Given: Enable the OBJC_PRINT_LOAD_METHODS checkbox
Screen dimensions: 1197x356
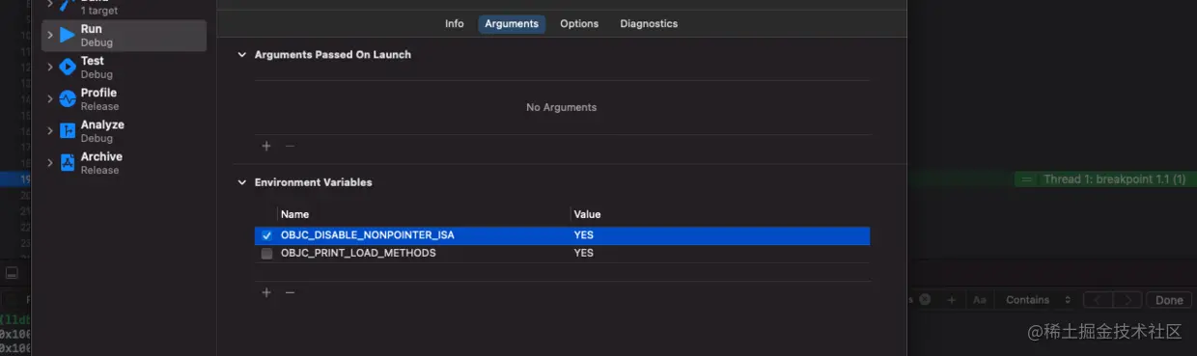Looking at the screenshot, I should [266, 254].
